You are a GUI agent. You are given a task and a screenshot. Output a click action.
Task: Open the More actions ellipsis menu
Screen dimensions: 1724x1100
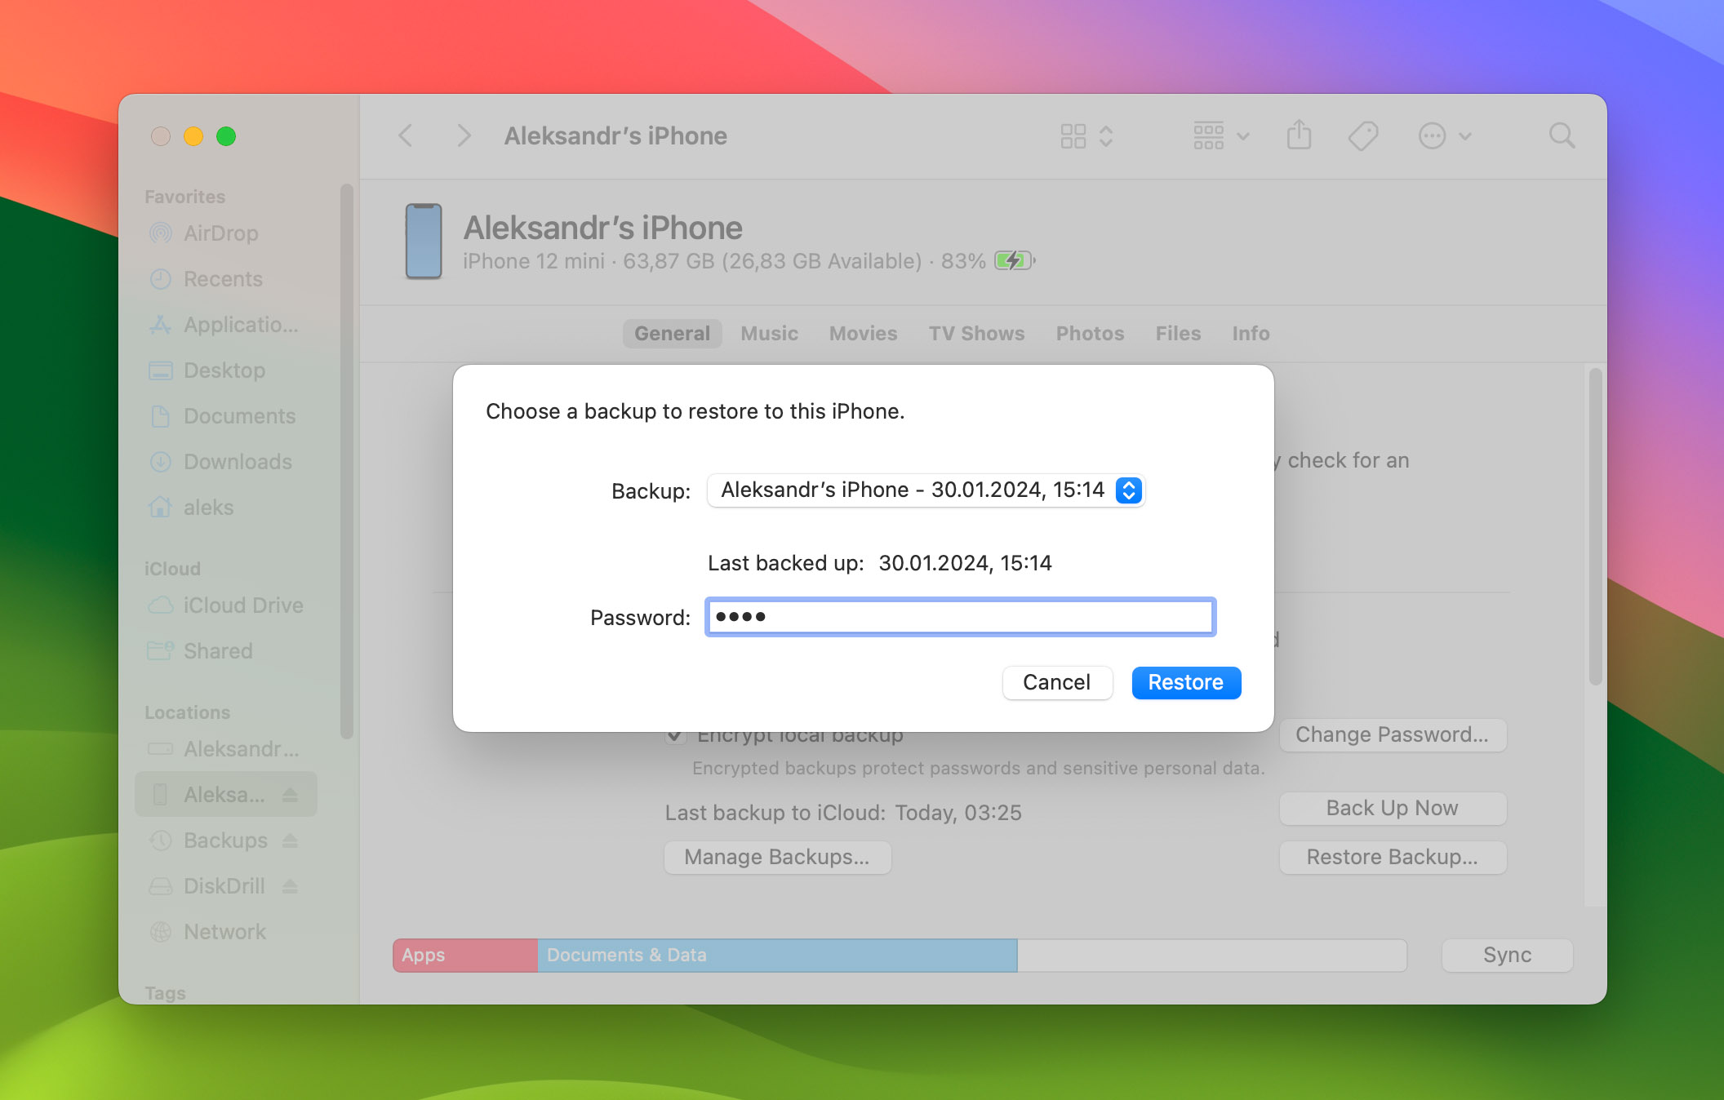click(x=1444, y=135)
